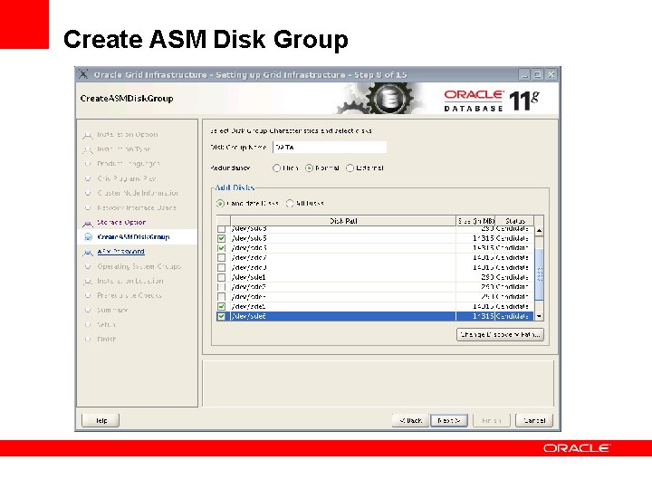652x489 pixels.
Task: Select Normal redundancy
Action: [x=309, y=168]
